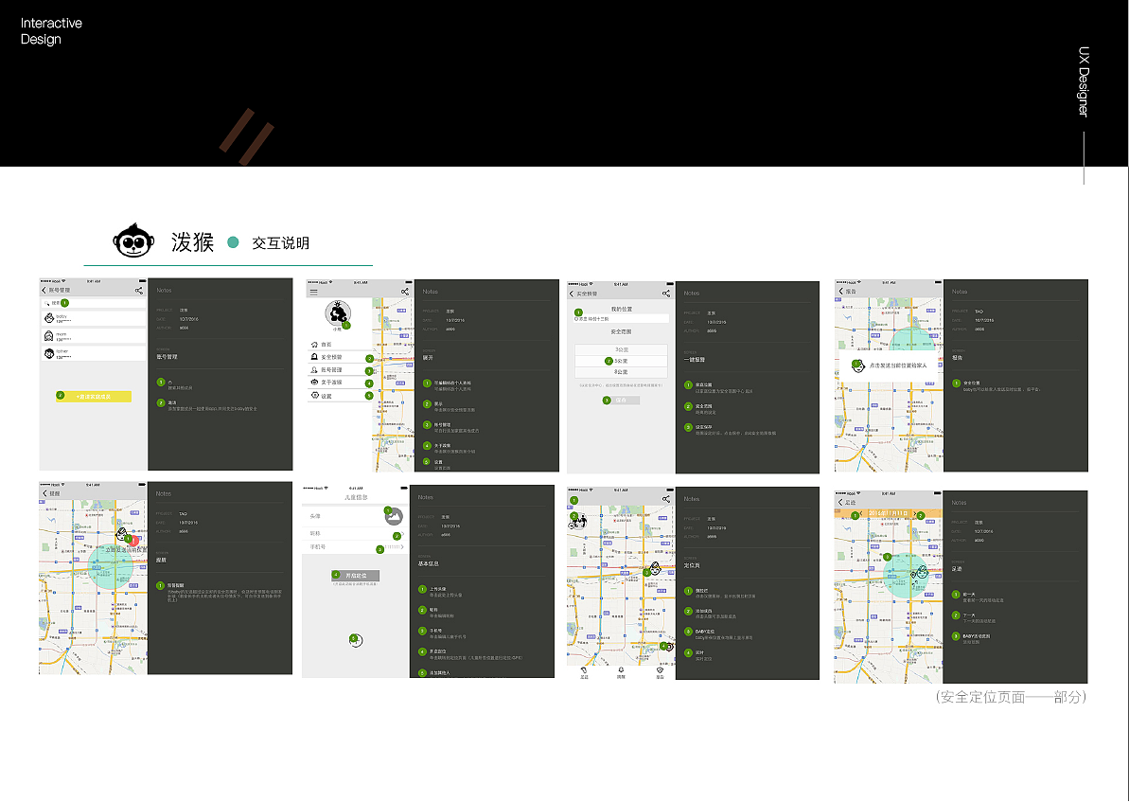The width and height of the screenshot is (1129, 802).
Task: Click the 交互说明 heading text
Action: 280,242
